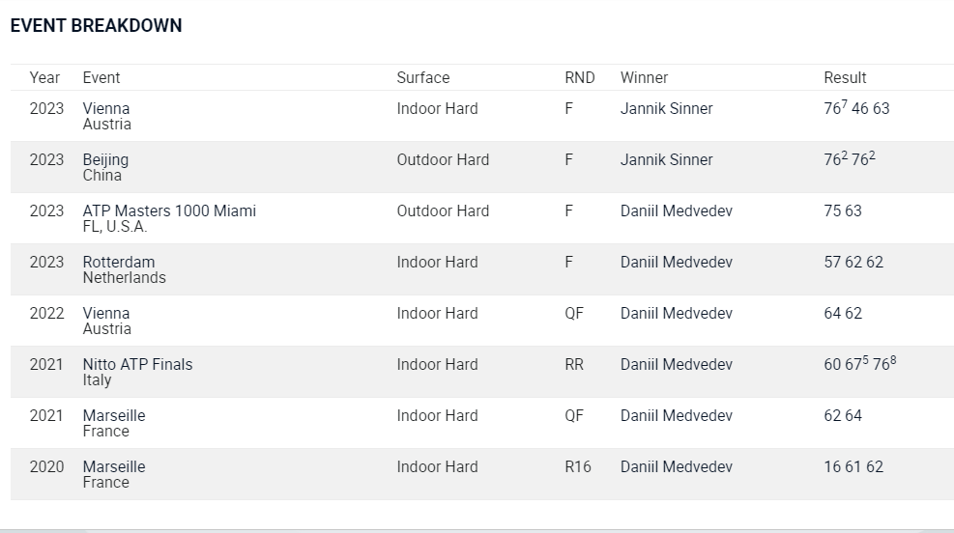Screen dimensions: 954x533
Task: Select the Beijing final result score
Action: coord(850,159)
